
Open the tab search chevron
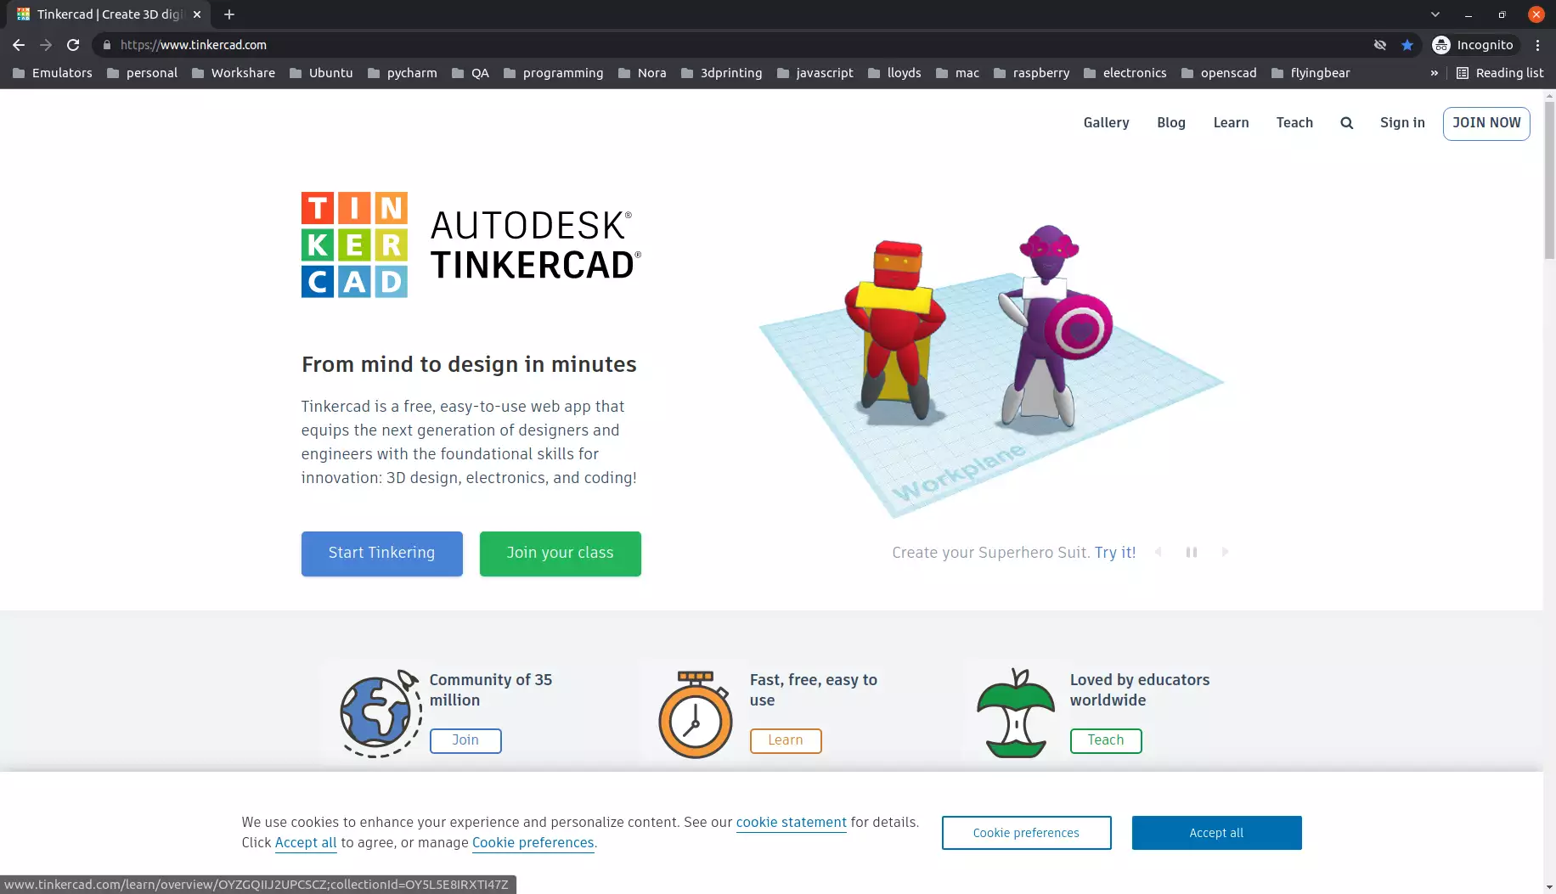click(x=1435, y=14)
